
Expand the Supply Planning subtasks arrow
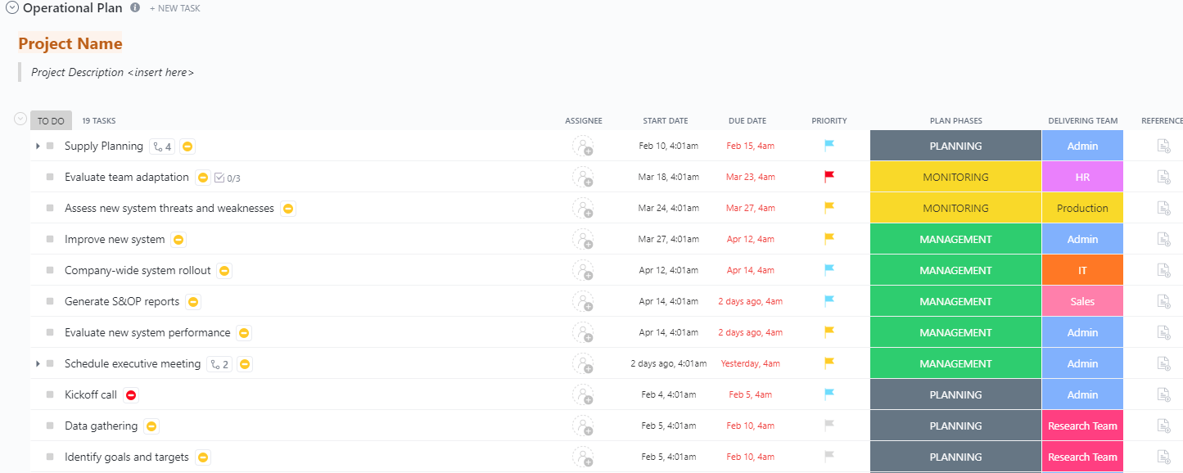coord(38,146)
